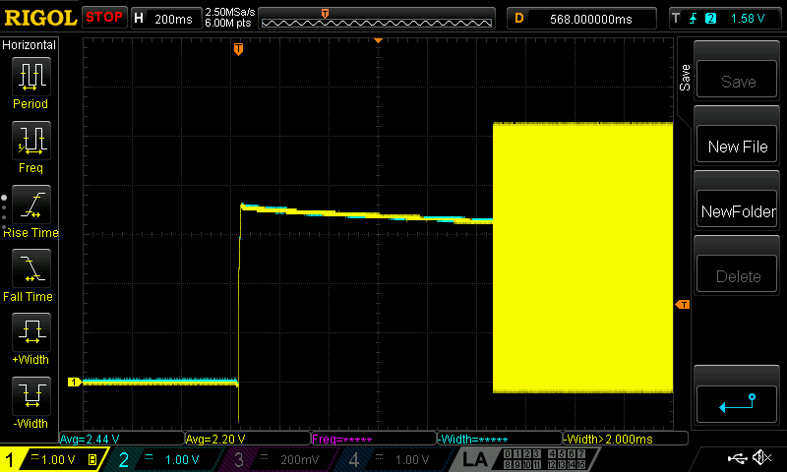The height and width of the screenshot is (472, 787).
Task: Open the Horizontal measurement menu header
Action: 30,45
